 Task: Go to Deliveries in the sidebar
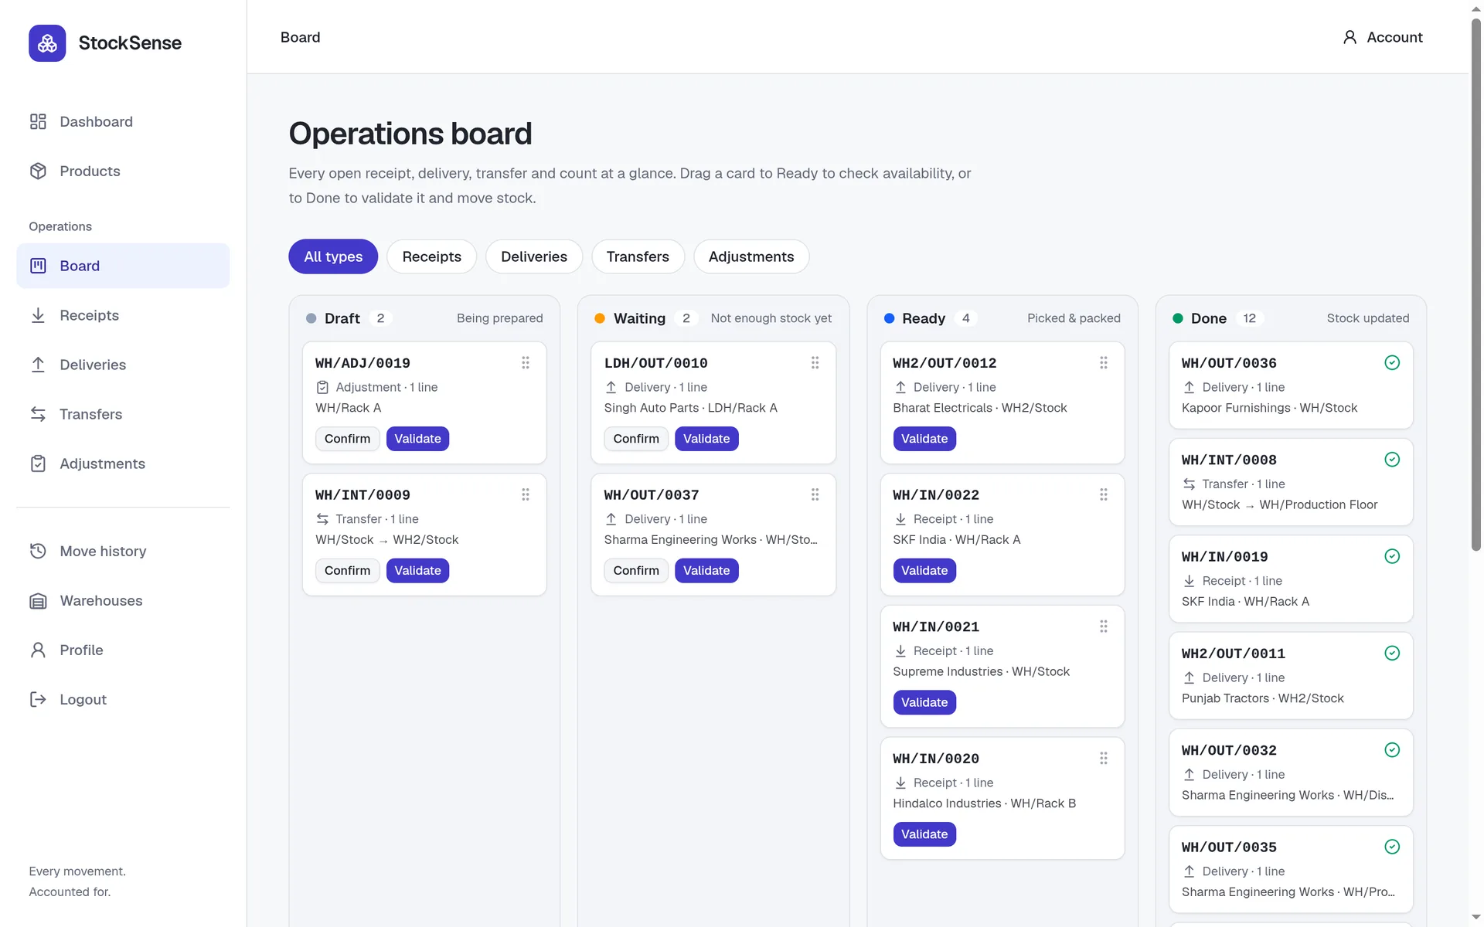[x=123, y=365]
